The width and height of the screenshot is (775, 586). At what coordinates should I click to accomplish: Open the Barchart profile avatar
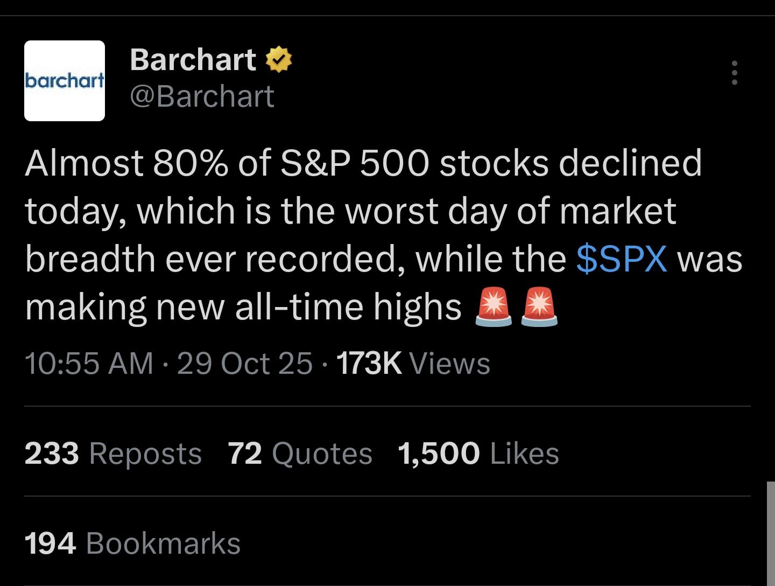tap(65, 81)
